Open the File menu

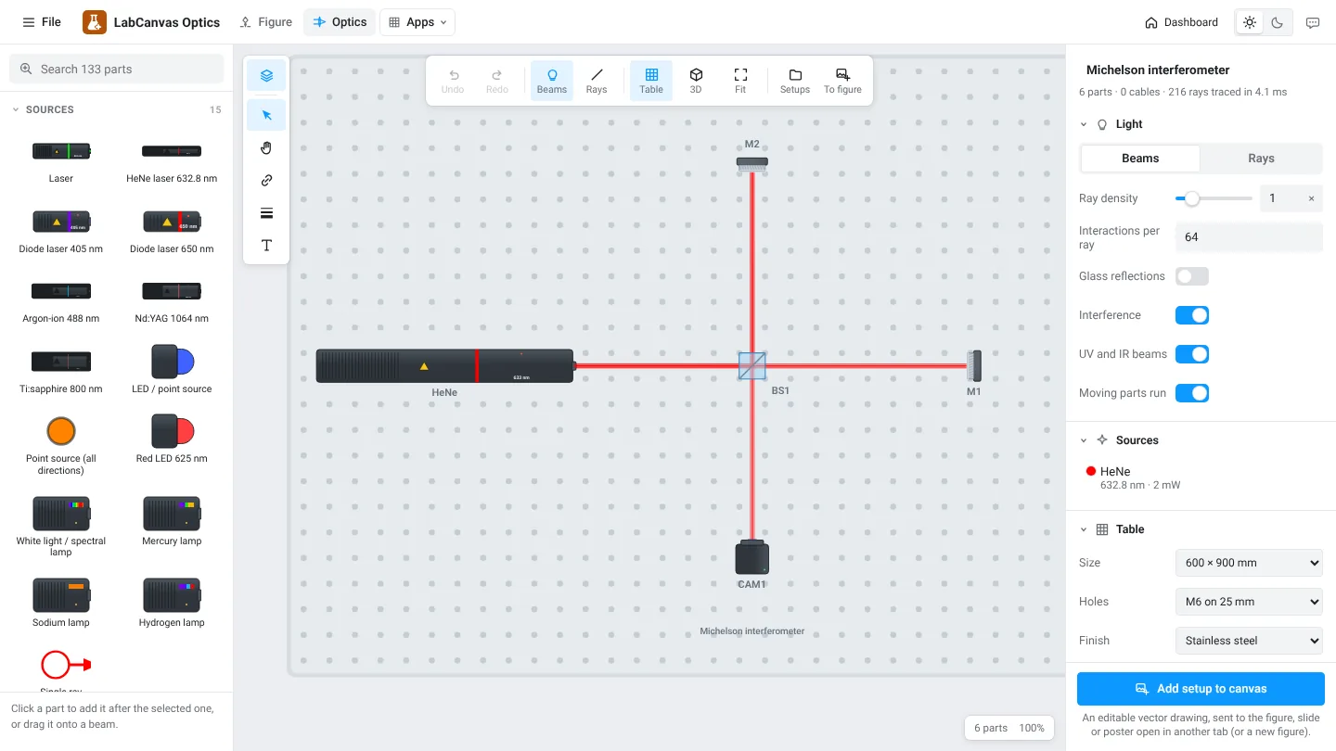pos(42,22)
